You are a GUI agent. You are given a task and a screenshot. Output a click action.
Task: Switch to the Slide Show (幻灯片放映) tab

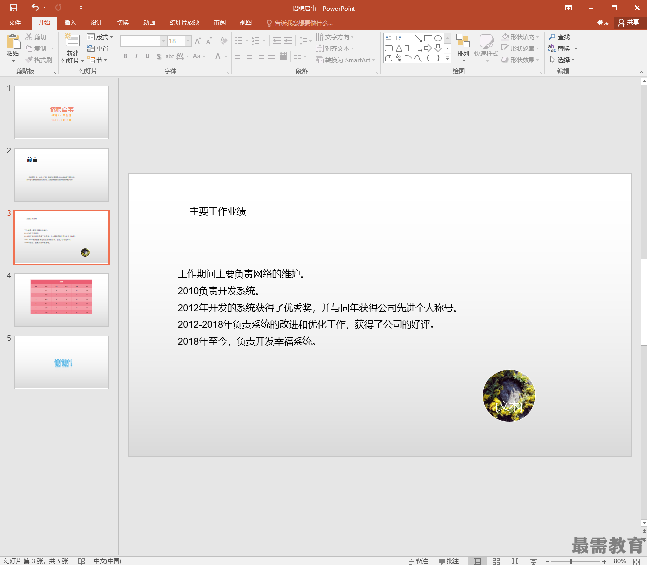coord(184,23)
